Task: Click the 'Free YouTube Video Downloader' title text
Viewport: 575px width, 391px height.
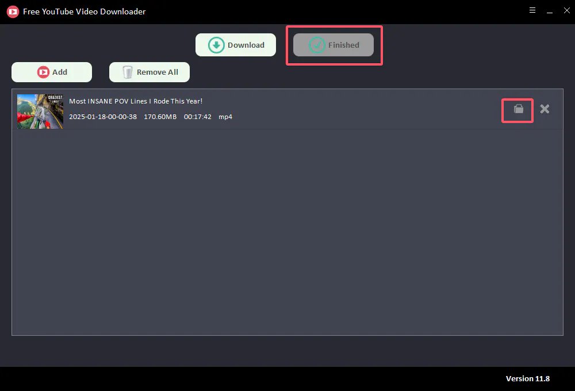Action: point(85,11)
